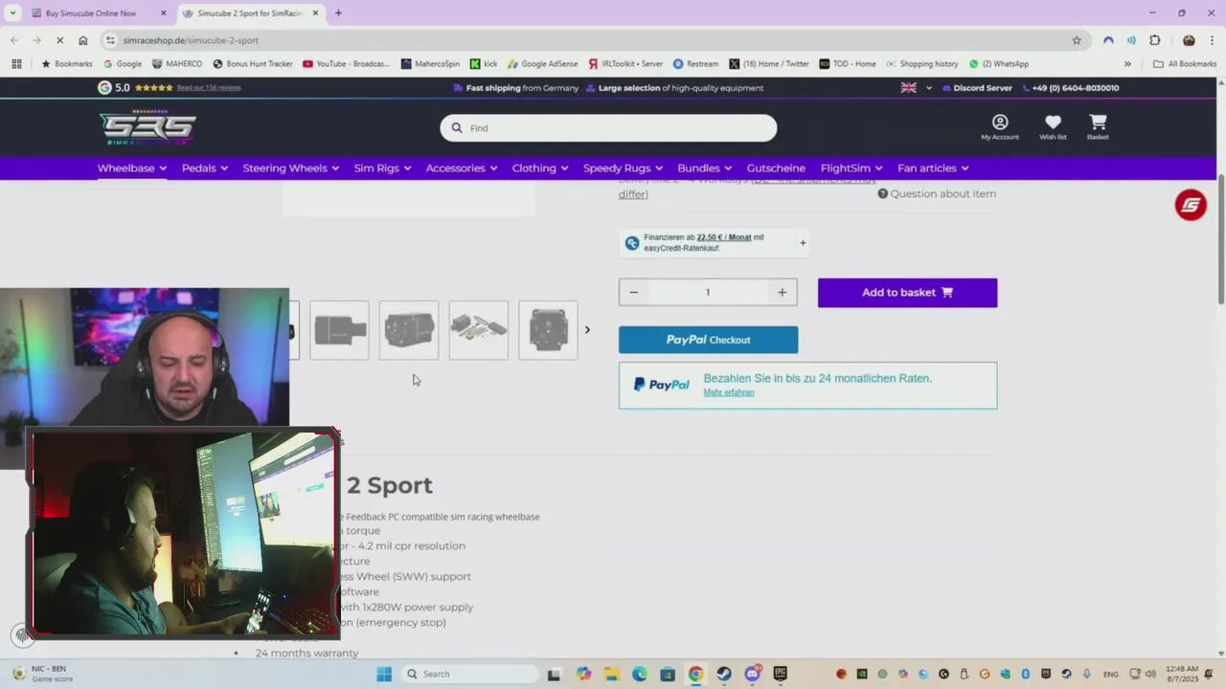Open Steam from the taskbar
Image resolution: width=1226 pixels, height=689 pixels.
[724, 674]
